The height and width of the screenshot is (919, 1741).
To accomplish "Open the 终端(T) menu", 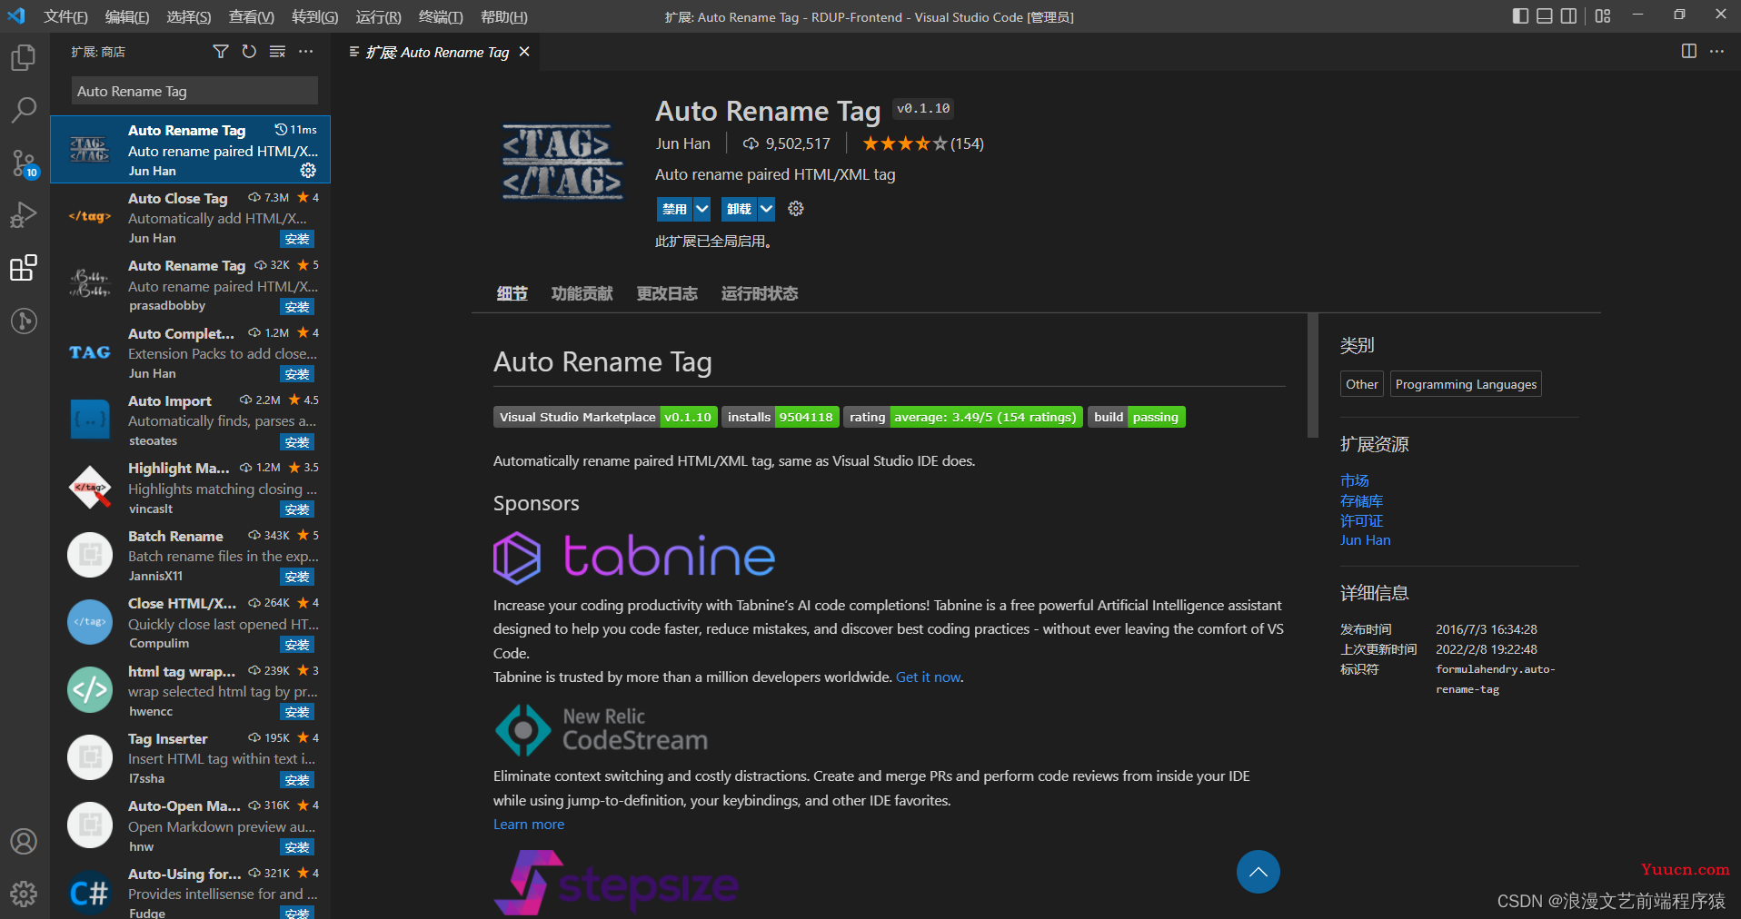I will (x=441, y=17).
